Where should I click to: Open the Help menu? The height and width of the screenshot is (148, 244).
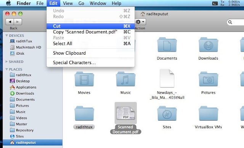pos(116,3)
